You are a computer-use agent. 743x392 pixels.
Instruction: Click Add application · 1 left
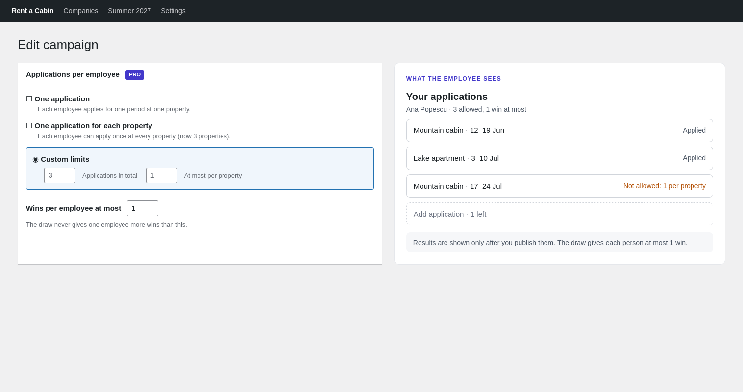click(x=560, y=214)
